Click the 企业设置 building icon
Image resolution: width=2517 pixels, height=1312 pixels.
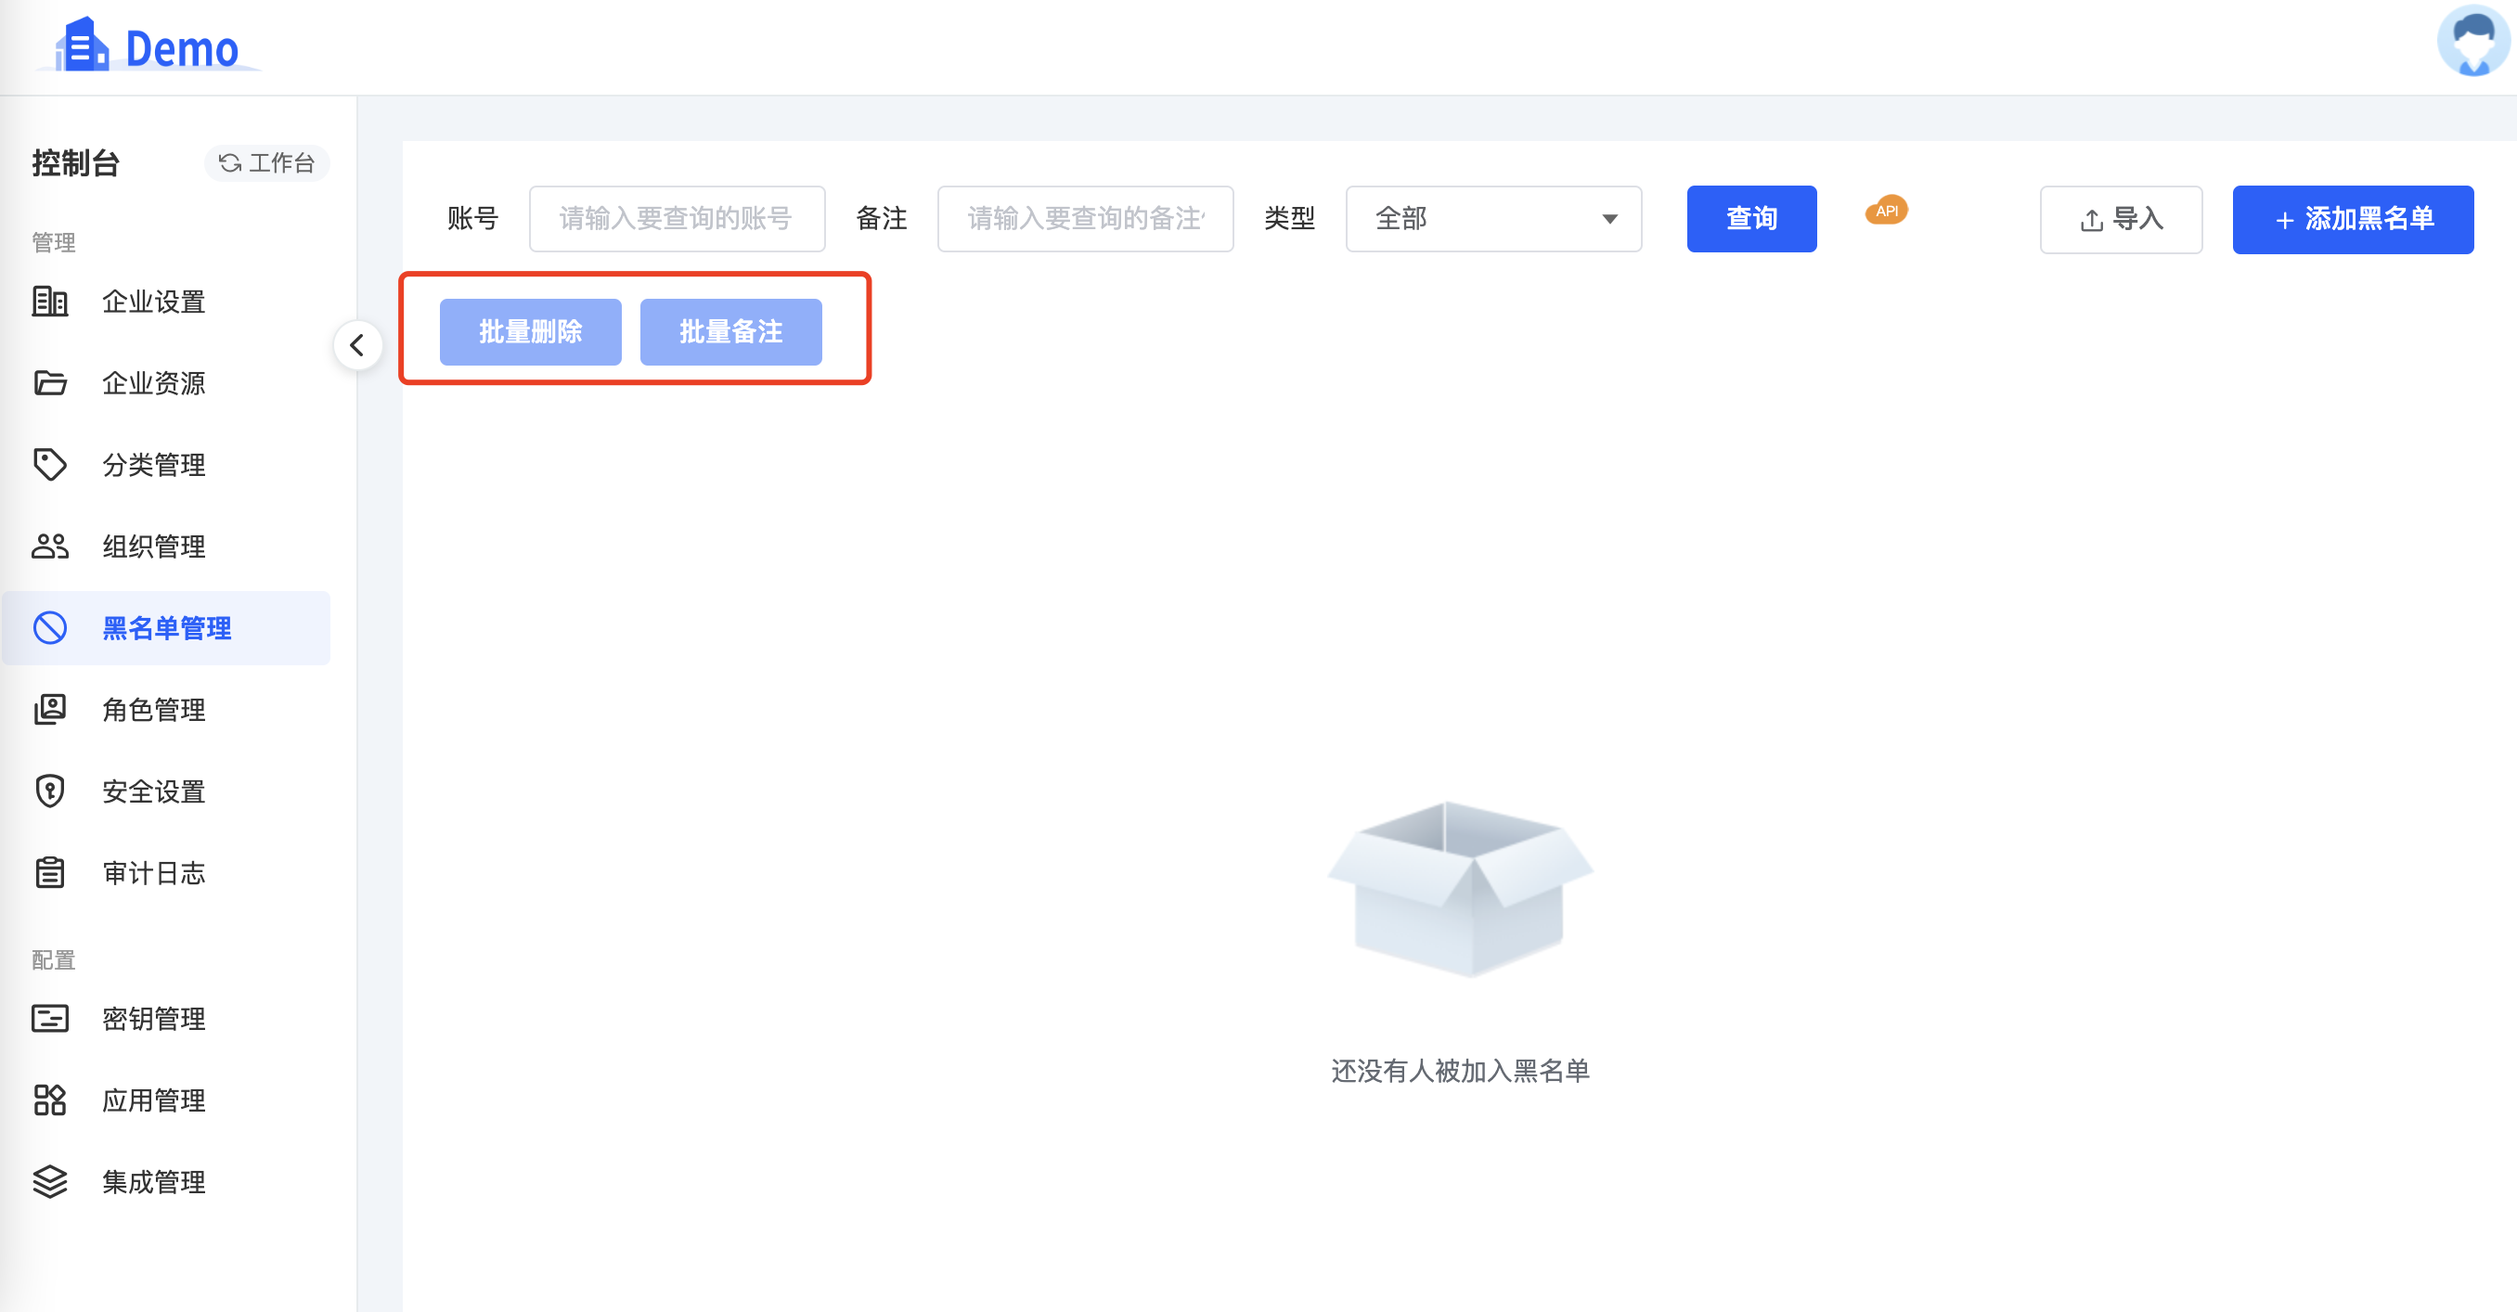[50, 301]
